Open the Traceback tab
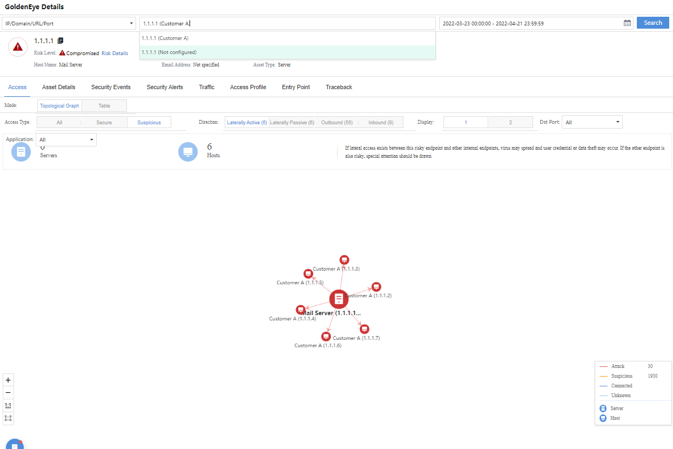673x449 pixels. click(339, 87)
